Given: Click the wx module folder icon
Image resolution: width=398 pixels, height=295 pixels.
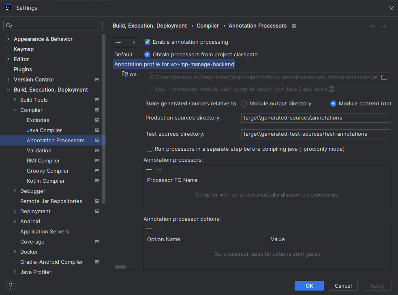Looking at the screenshot, I should [125, 74].
